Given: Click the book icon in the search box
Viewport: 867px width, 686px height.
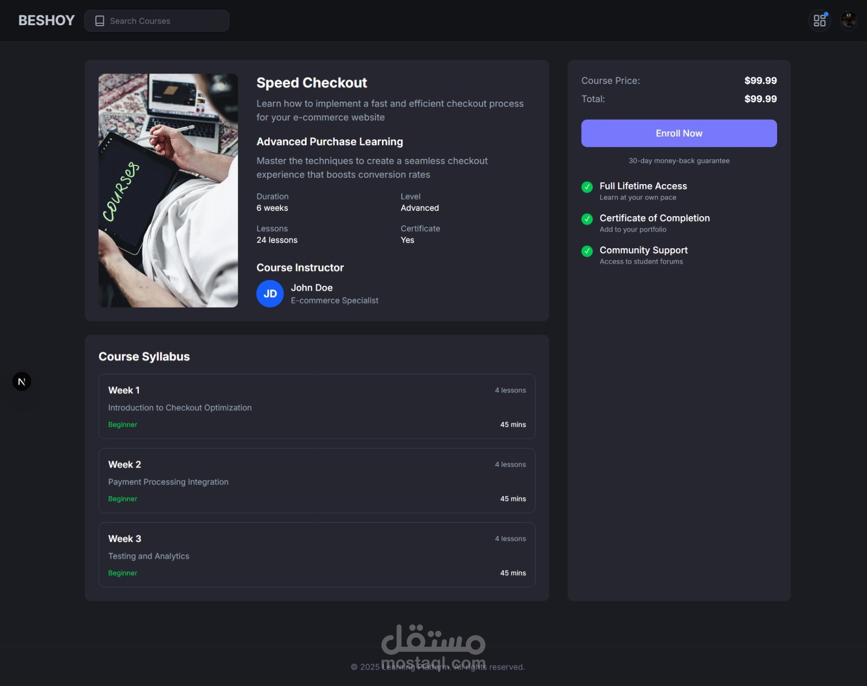Looking at the screenshot, I should 99,21.
